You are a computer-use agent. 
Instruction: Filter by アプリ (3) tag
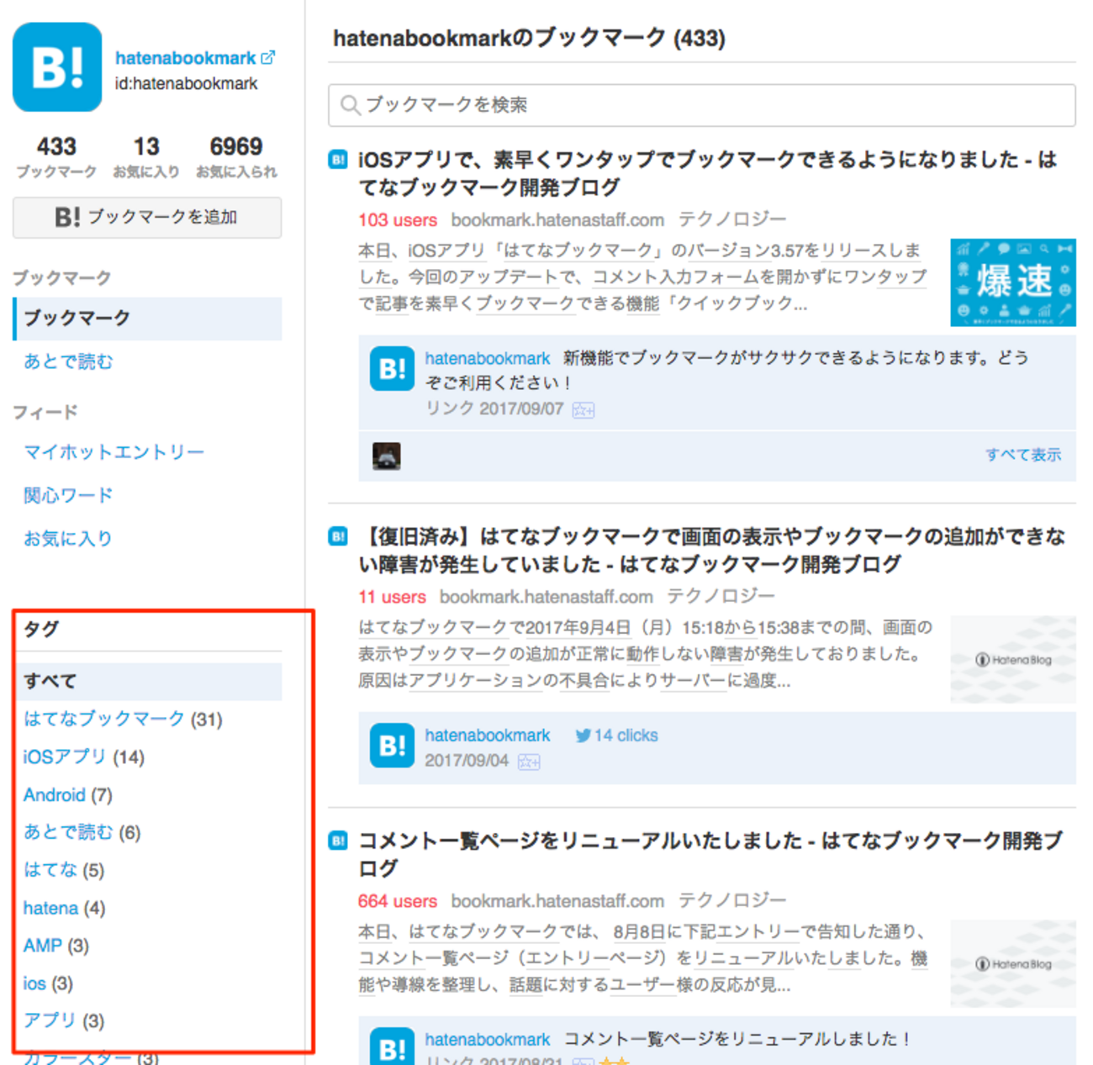(64, 1020)
